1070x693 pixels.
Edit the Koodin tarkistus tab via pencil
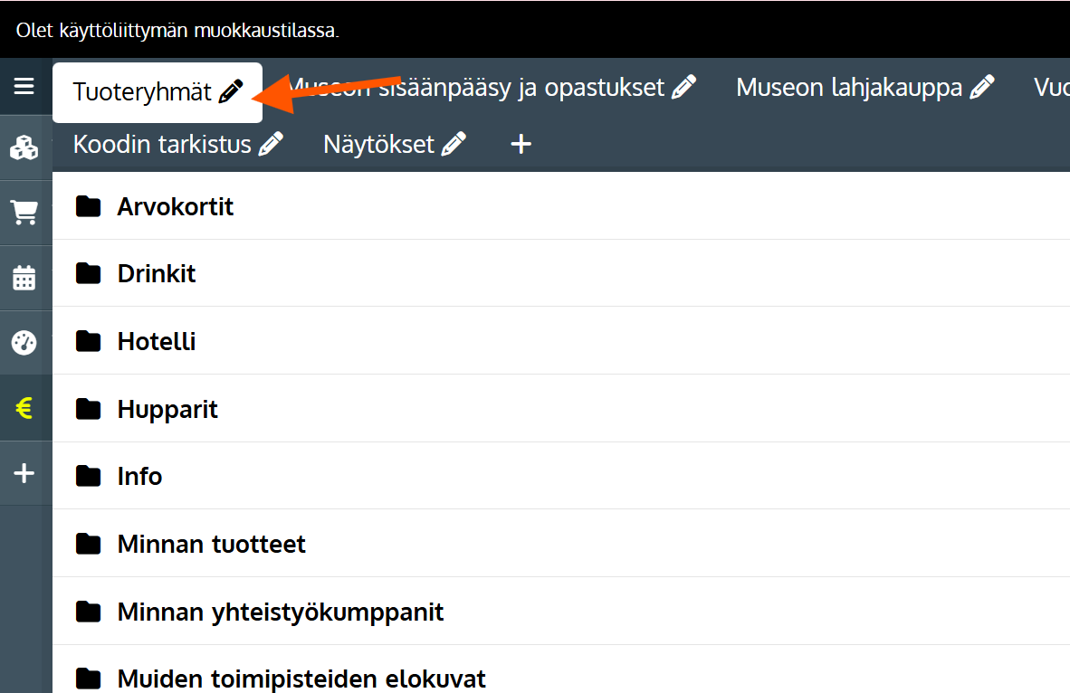click(271, 144)
